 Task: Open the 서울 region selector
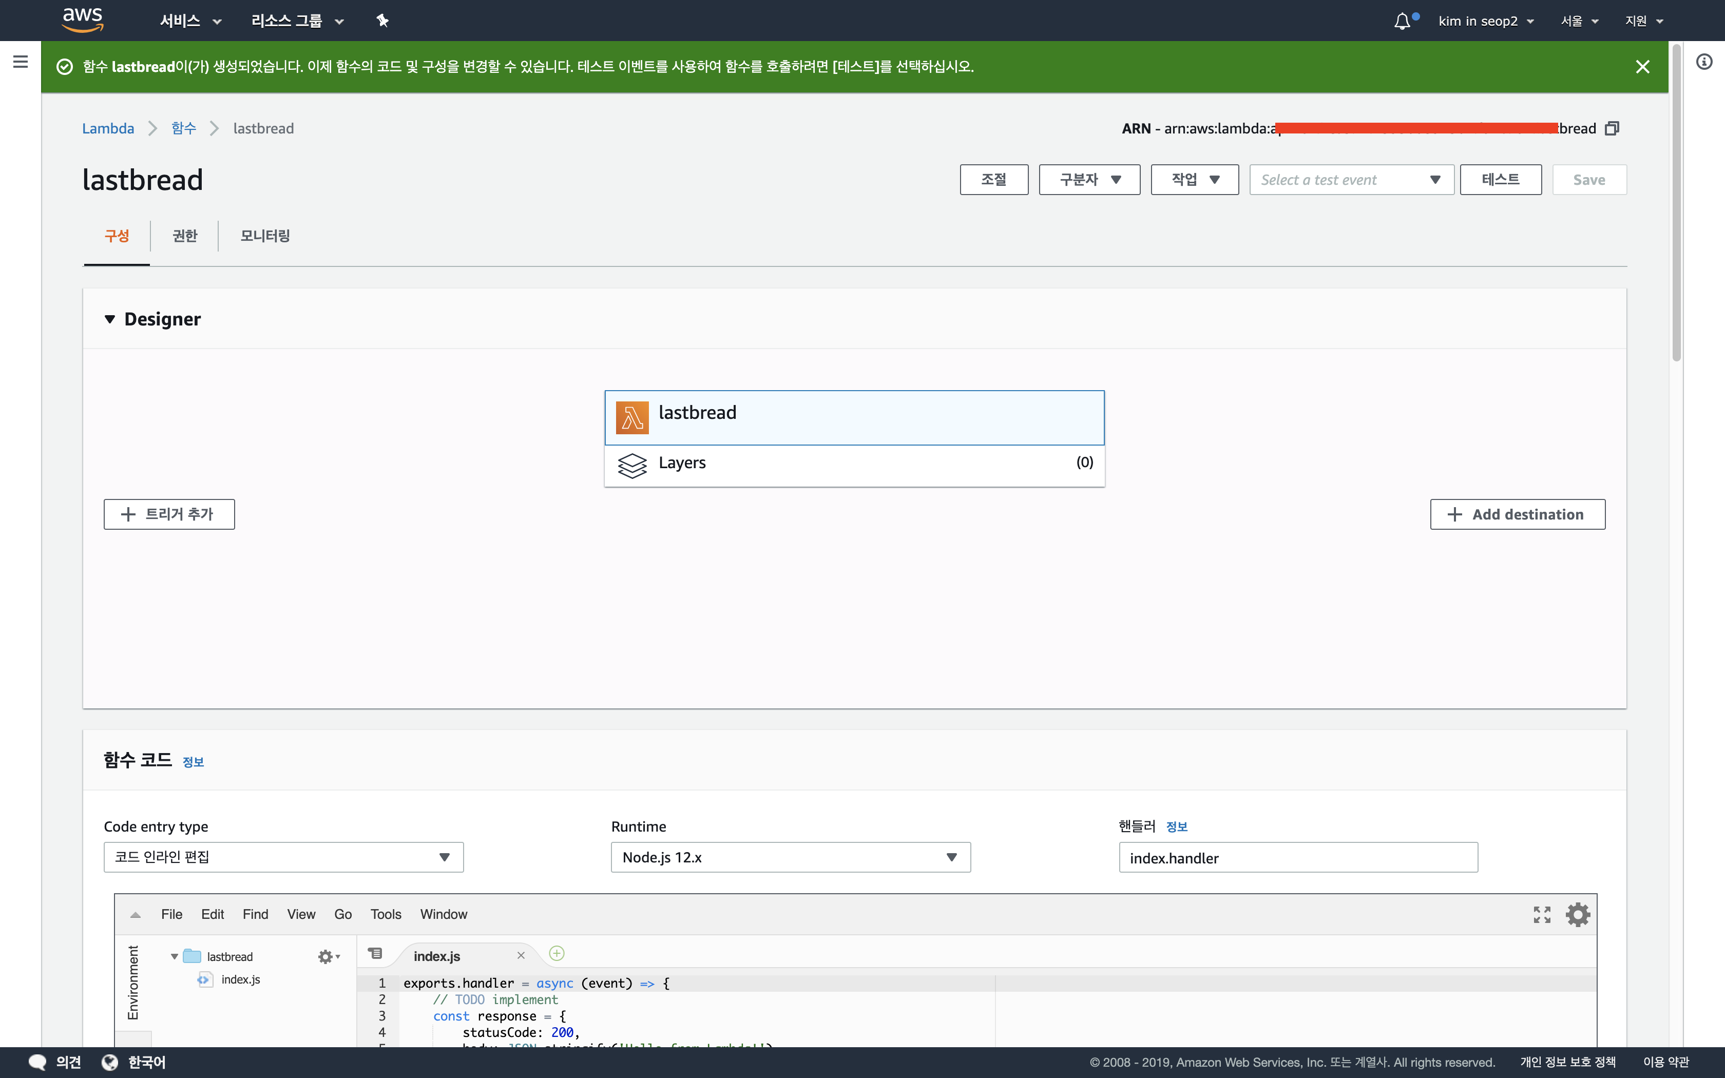point(1580,21)
